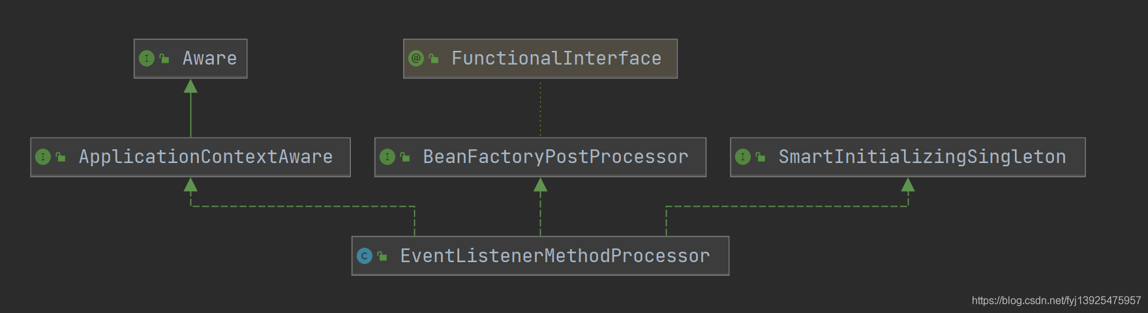
Task: Click the lock icon beside SmartInitializingSingleton
Action: click(761, 157)
